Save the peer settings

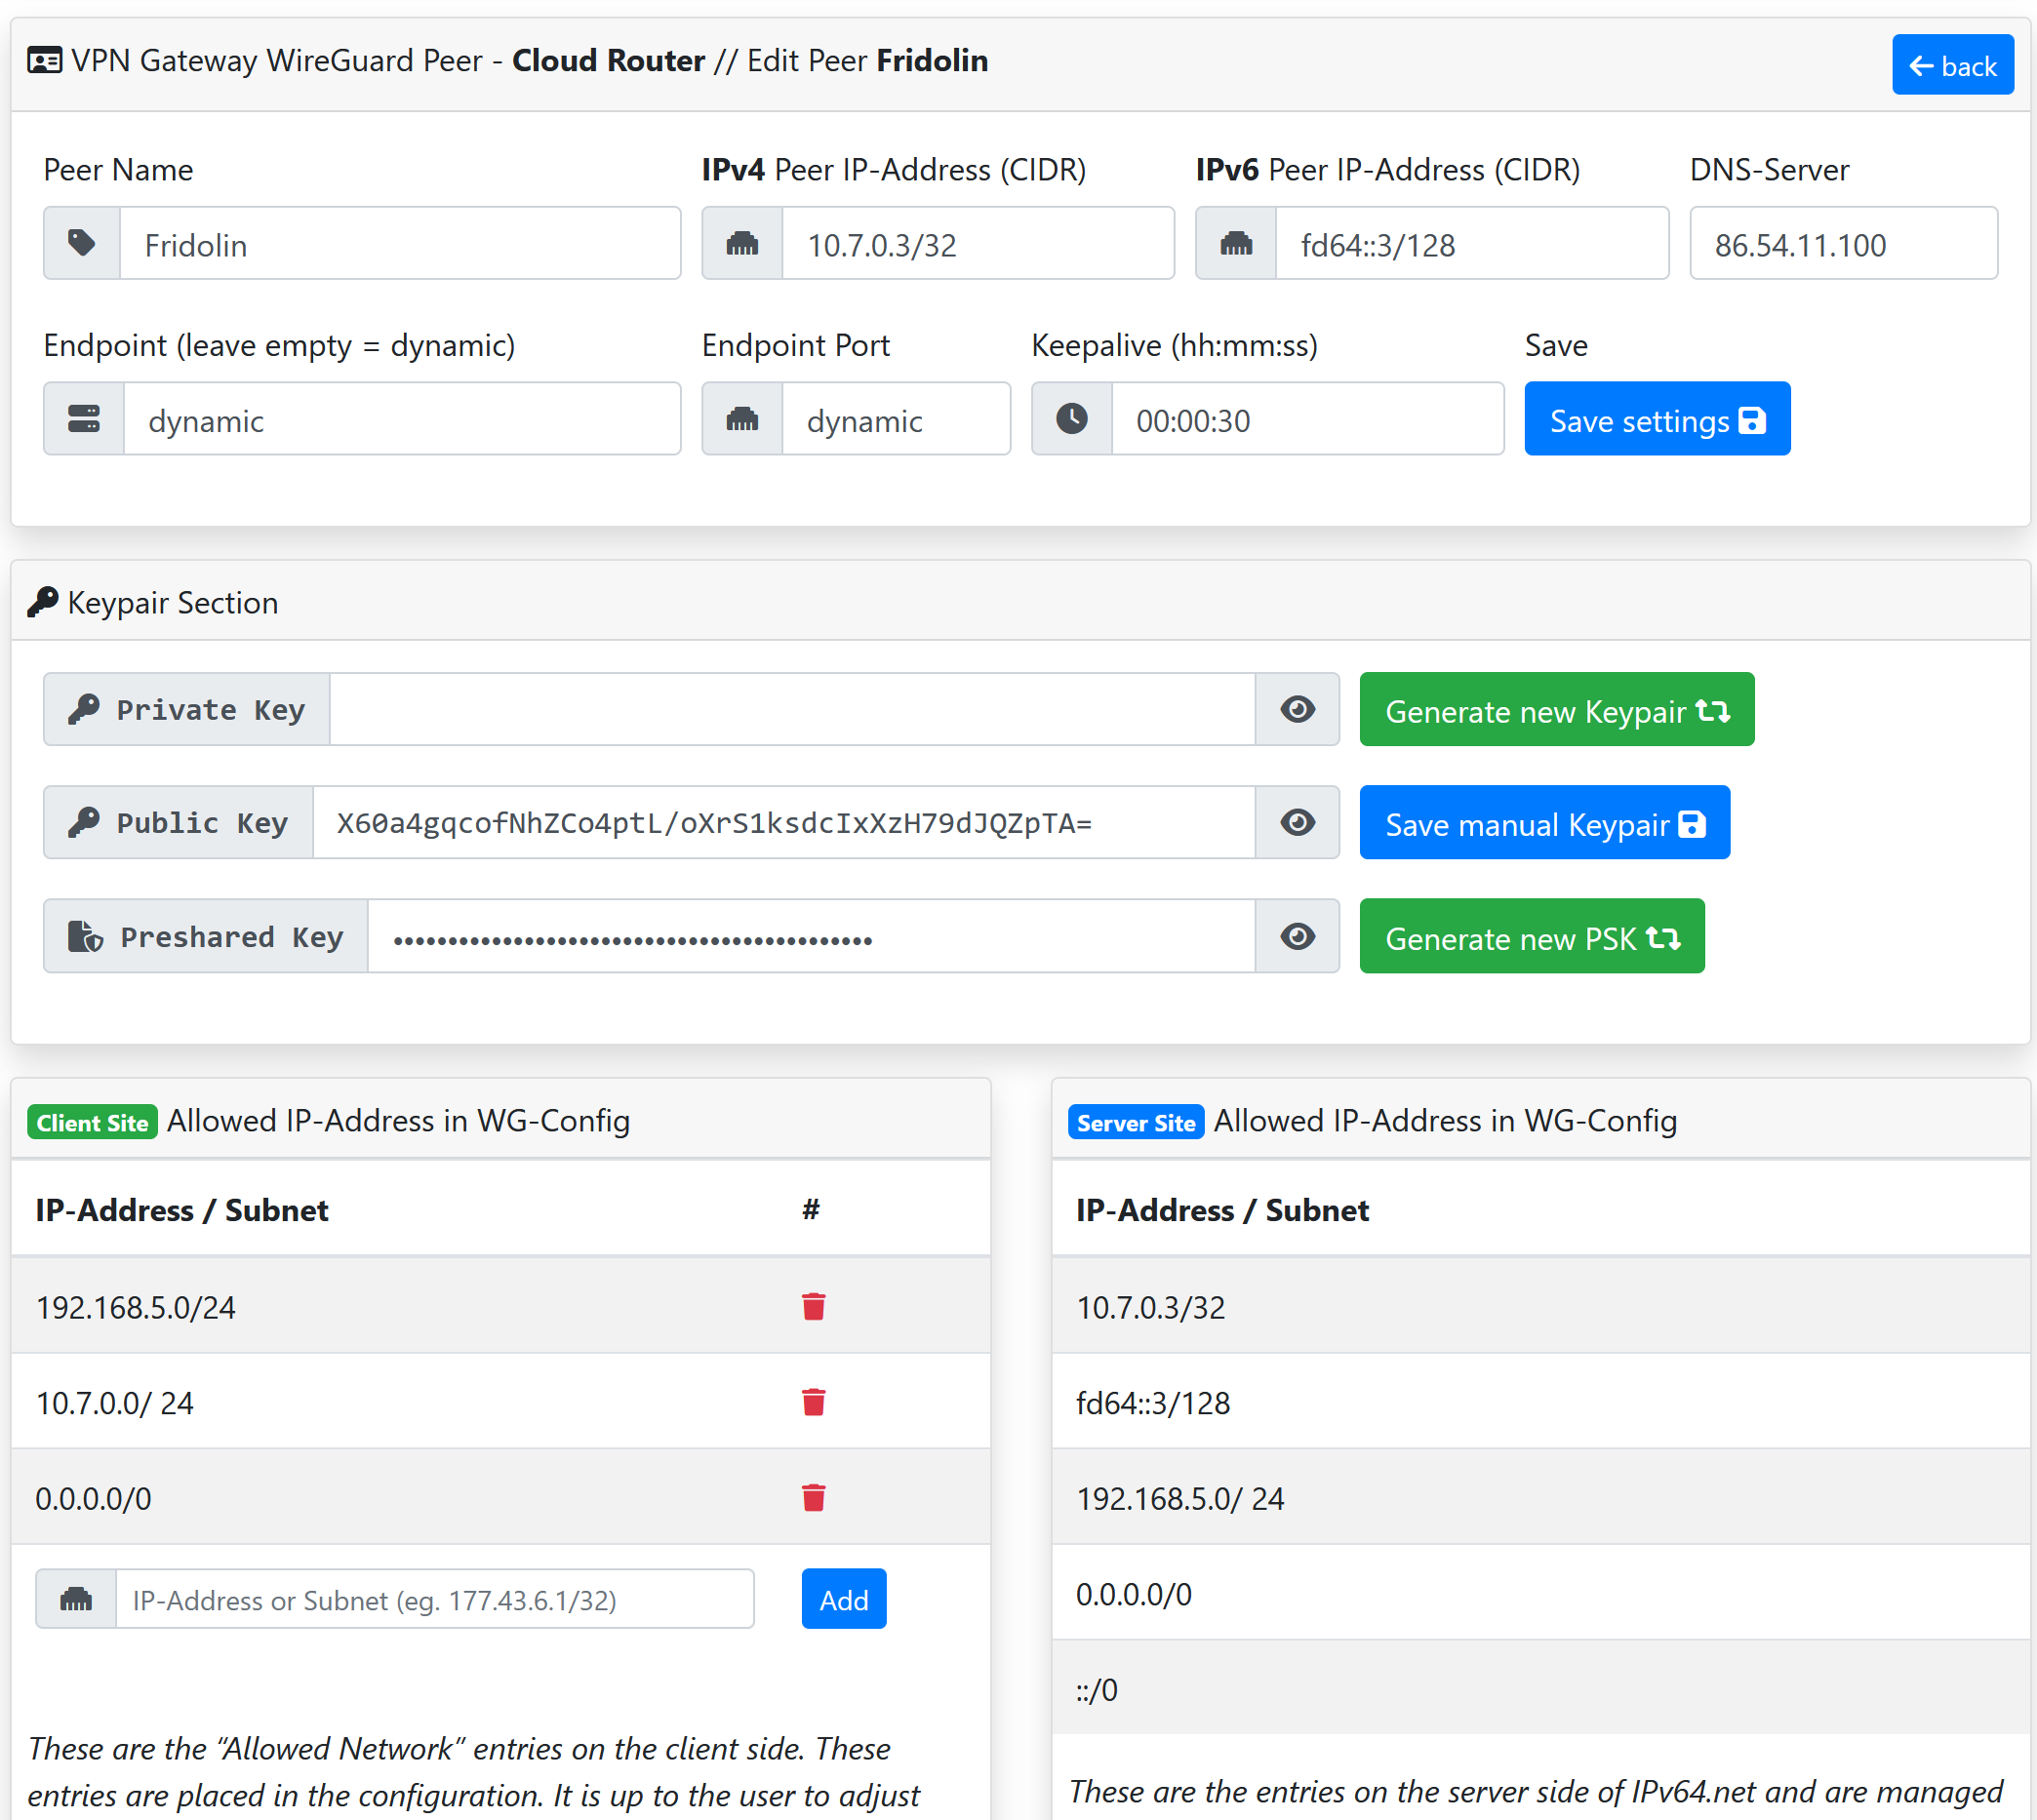coord(1656,419)
